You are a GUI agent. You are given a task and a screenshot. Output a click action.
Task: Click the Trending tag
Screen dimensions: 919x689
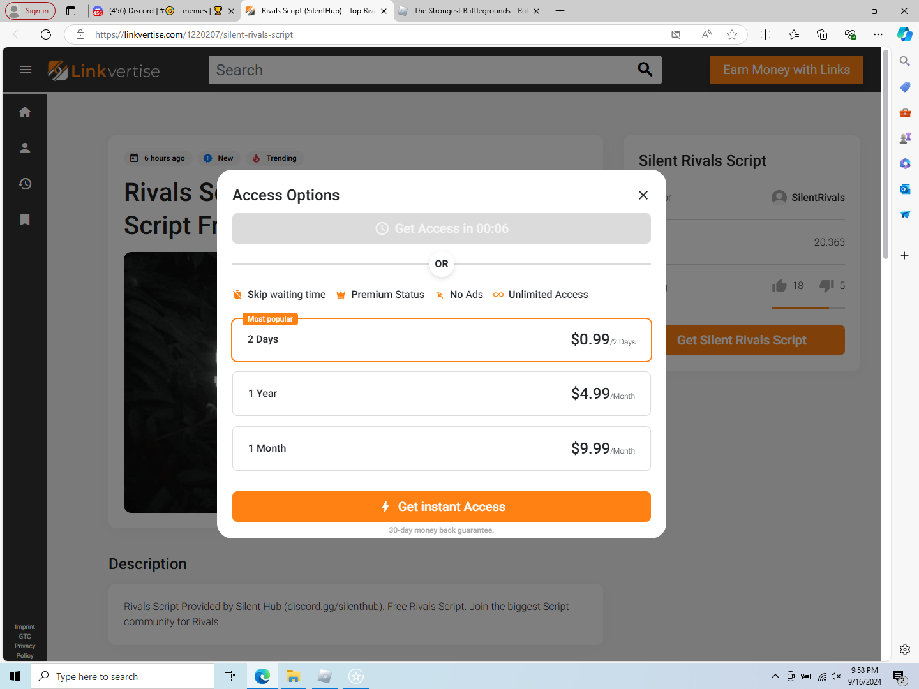pos(274,158)
